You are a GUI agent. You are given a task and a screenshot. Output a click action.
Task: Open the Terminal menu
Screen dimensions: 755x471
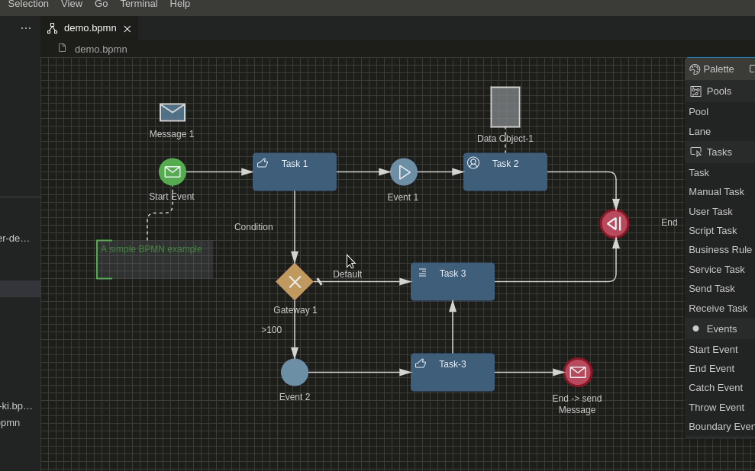click(x=138, y=5)
